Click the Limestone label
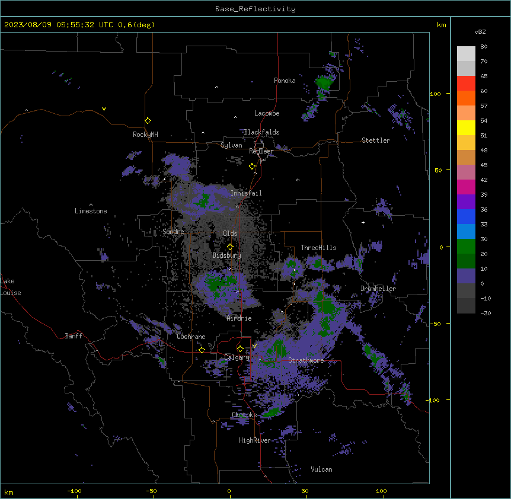The image size is (511, 499). point(91,211)
